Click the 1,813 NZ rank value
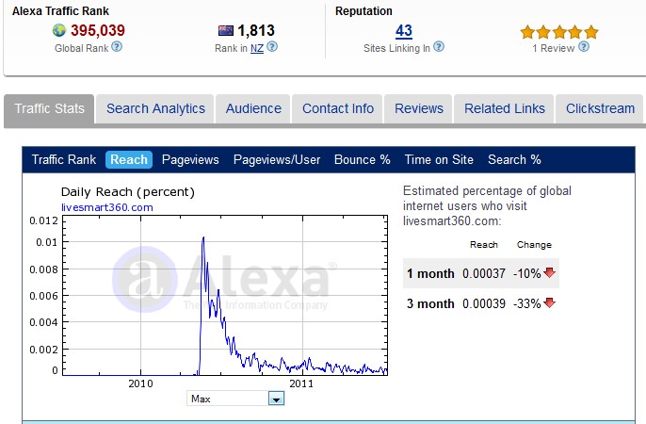 click(256, 30)
